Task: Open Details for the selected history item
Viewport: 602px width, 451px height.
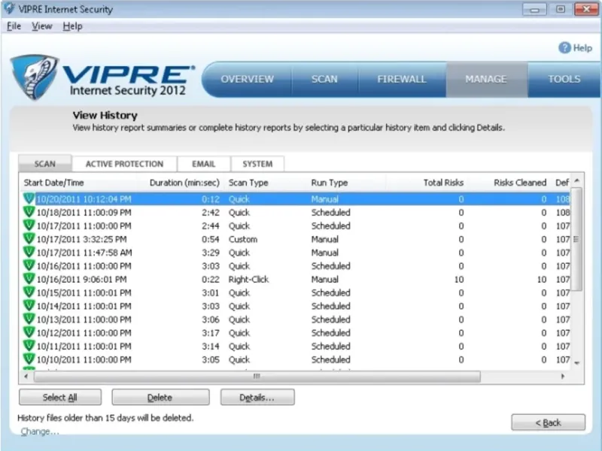Action: pos(257,398)
